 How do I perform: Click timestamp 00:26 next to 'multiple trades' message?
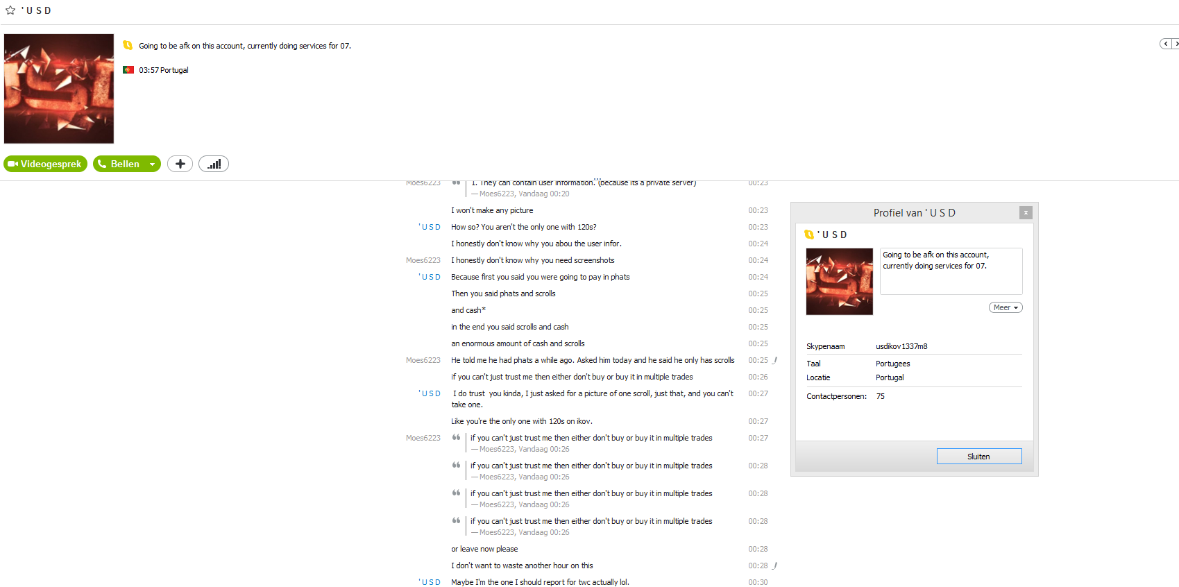click(758, 377)
